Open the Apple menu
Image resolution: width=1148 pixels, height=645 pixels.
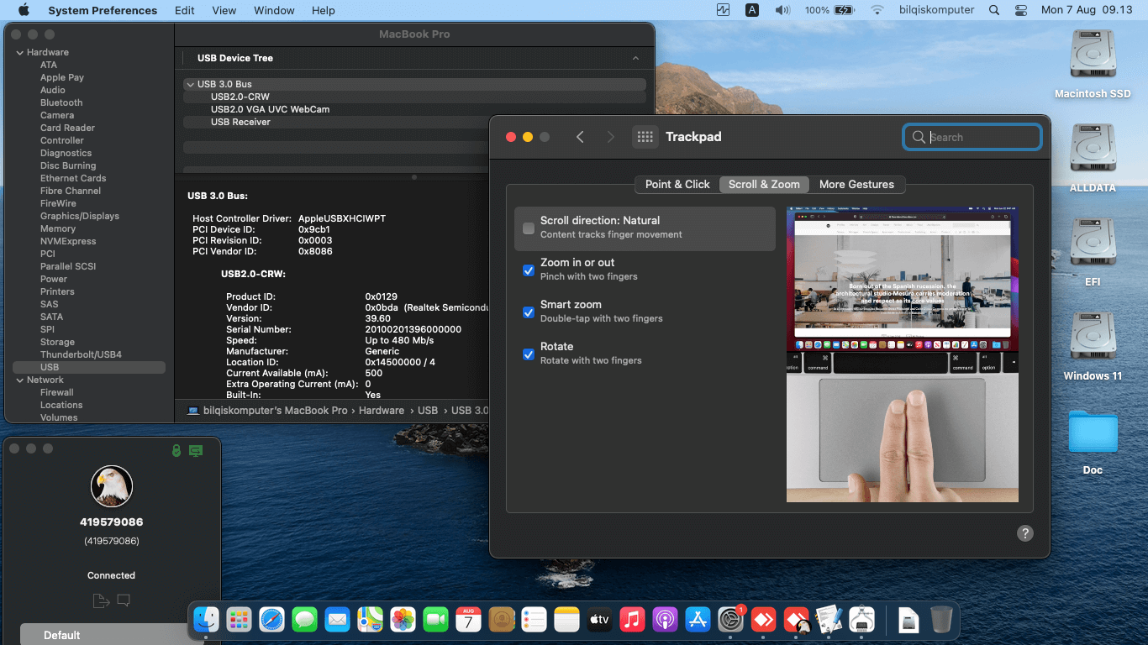[23, 10]
